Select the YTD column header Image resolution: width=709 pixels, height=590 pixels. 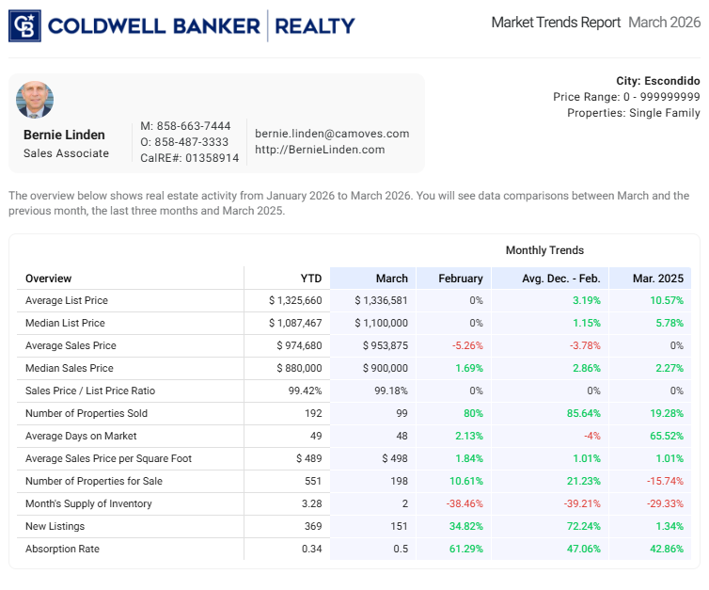tap(310, 279)
